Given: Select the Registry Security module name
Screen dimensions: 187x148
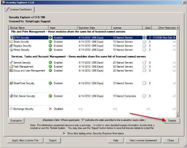Looking at the screenshot, I should tap(22, 46).
